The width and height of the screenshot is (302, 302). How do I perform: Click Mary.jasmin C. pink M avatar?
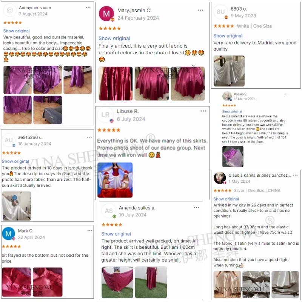point(106,14)
